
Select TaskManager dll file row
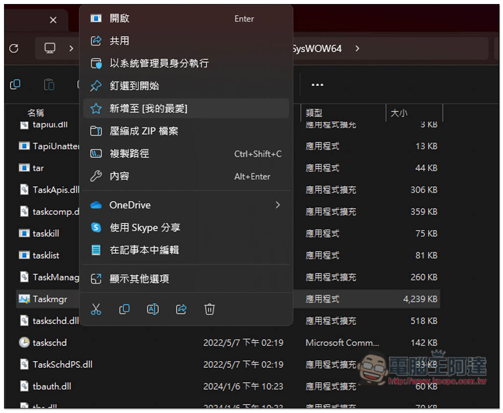click(228, 277)
